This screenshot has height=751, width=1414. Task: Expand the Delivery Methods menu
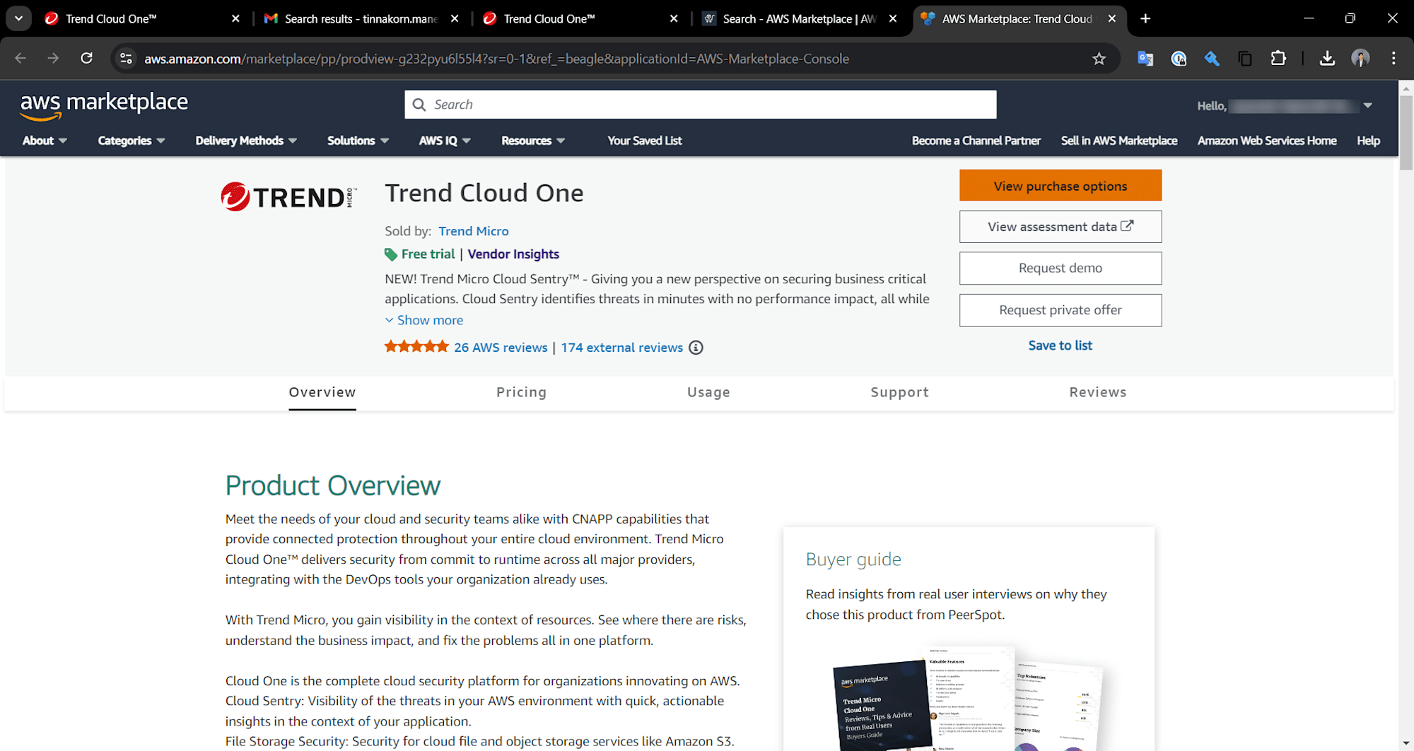[246, 141]
